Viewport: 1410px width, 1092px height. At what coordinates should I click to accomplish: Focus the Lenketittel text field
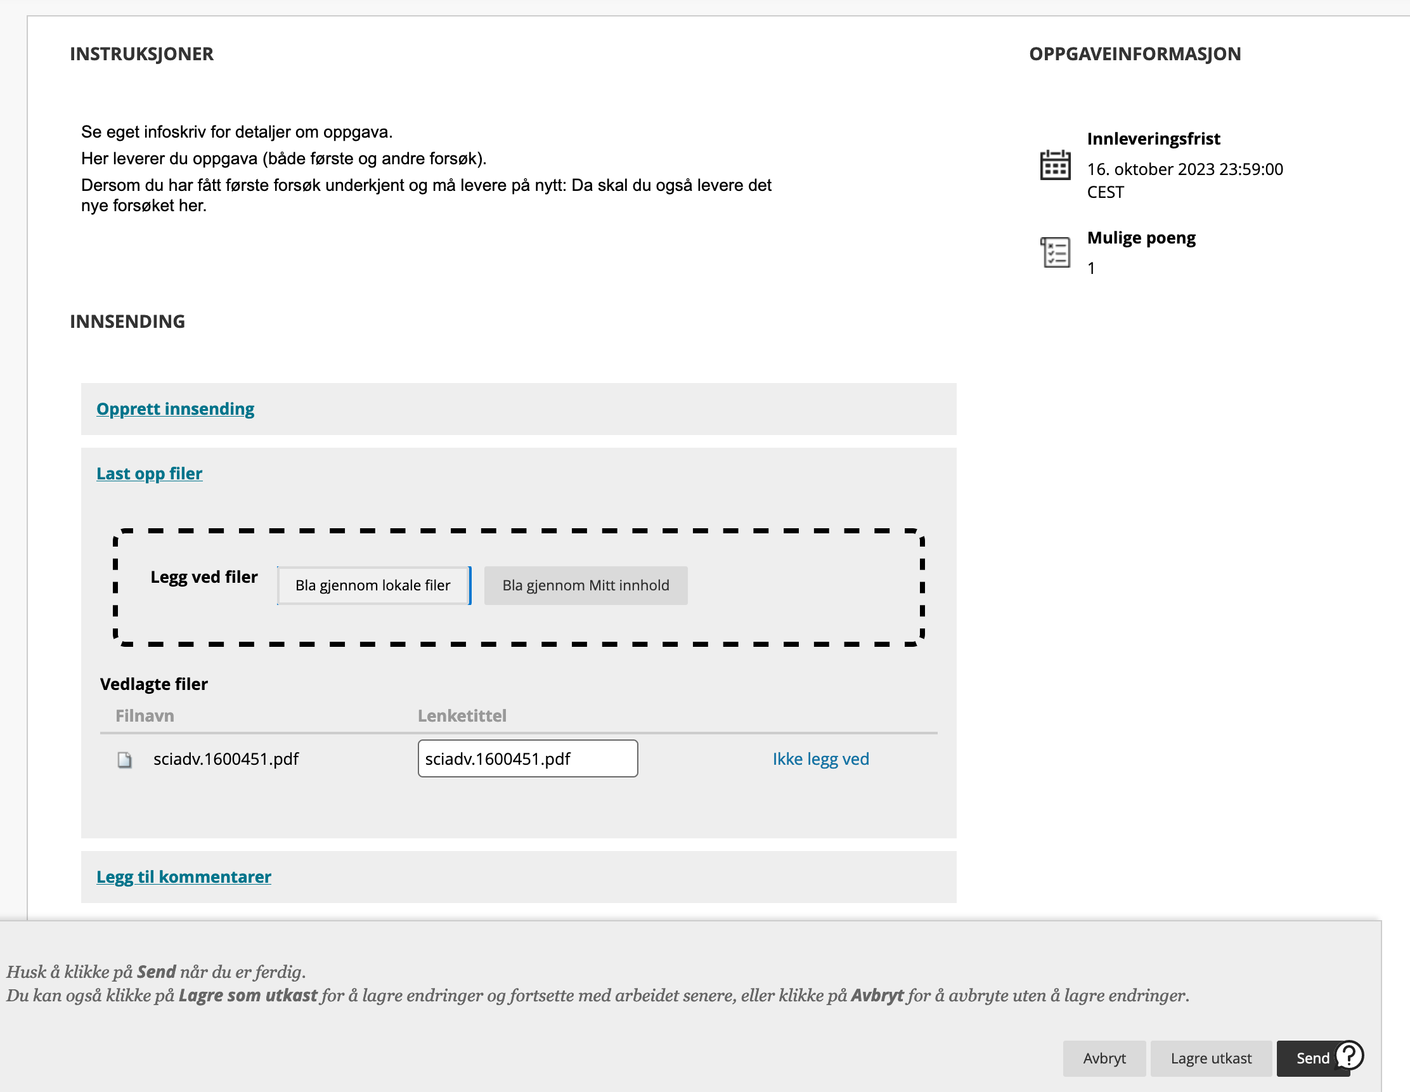(x=527, y=758)
